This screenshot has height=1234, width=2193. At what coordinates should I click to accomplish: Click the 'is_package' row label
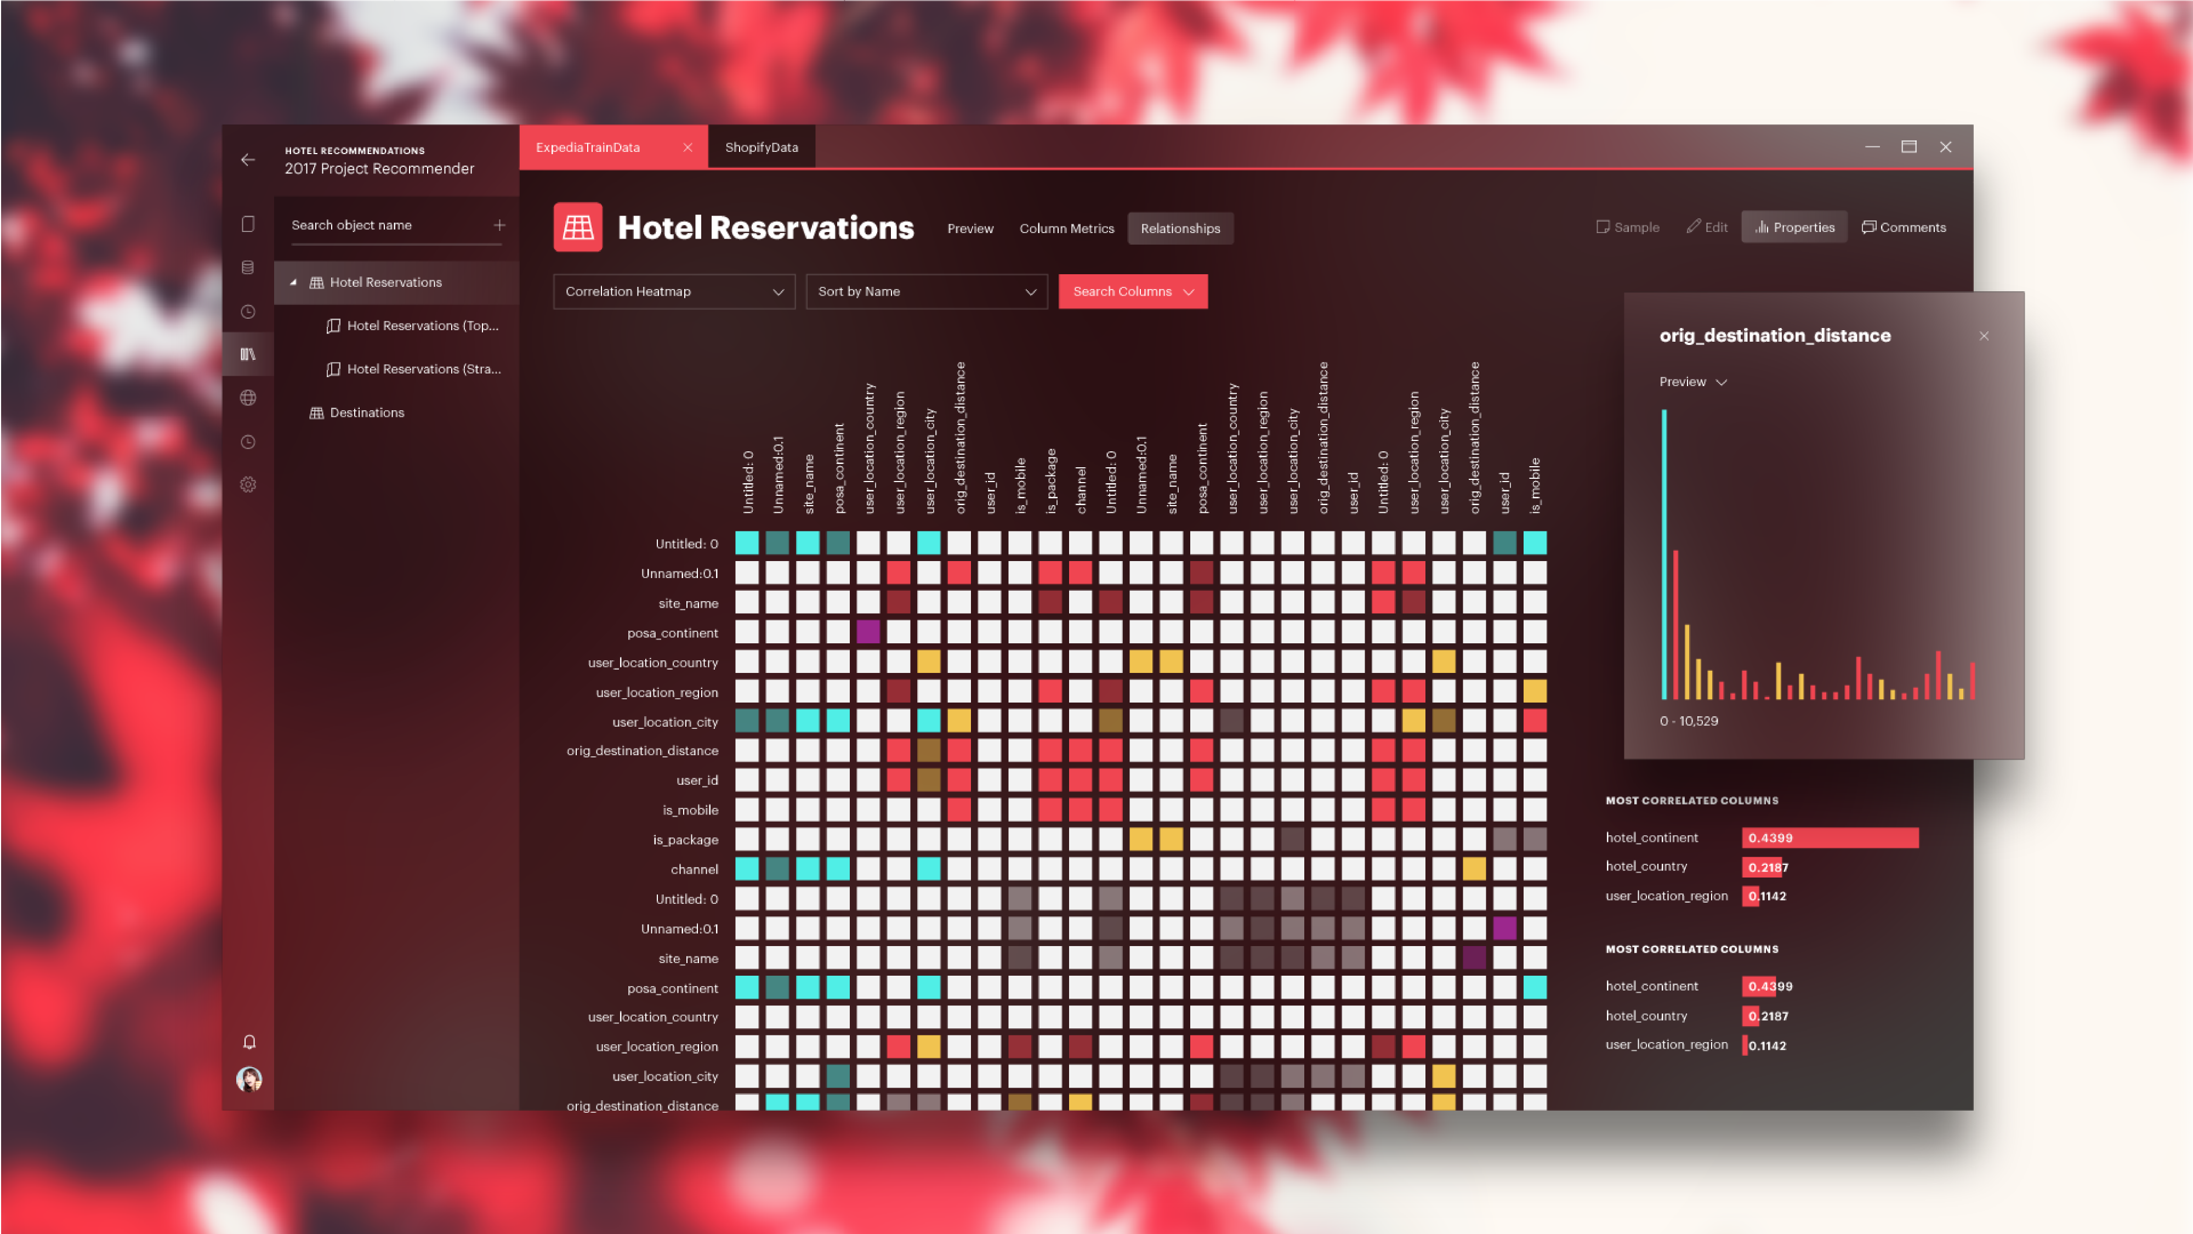pos(685,840)
